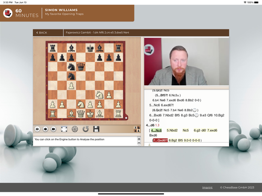
Task: Select the white rook on h1
Action: coord(118,113)
